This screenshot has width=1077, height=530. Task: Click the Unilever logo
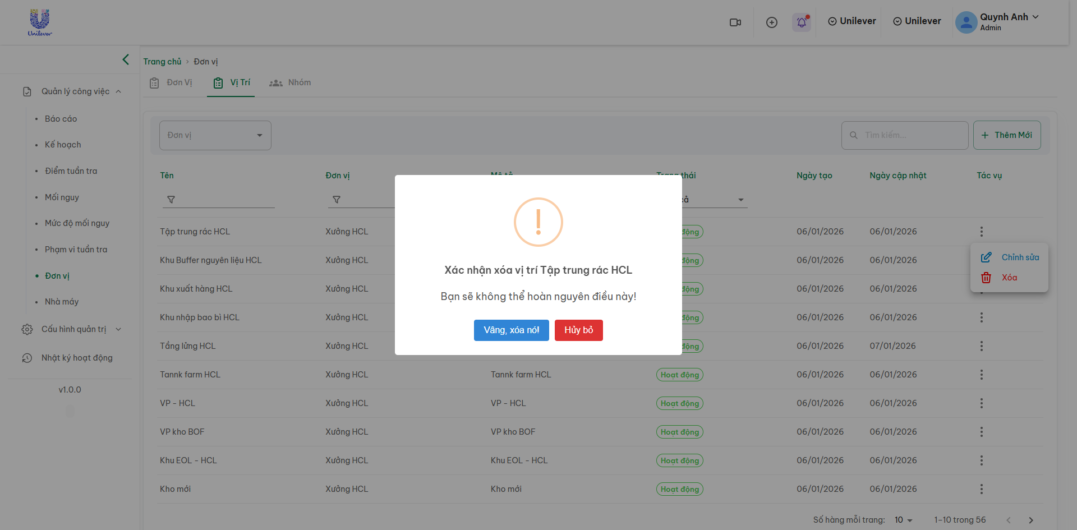tap(40, 22)
